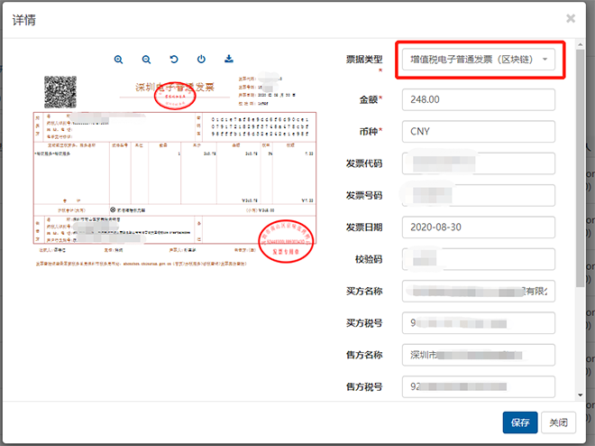The width and height of the screenshot is (595, 446).
Task: Dismiss the dialog with 关闭 button
Action: (558, 423)
